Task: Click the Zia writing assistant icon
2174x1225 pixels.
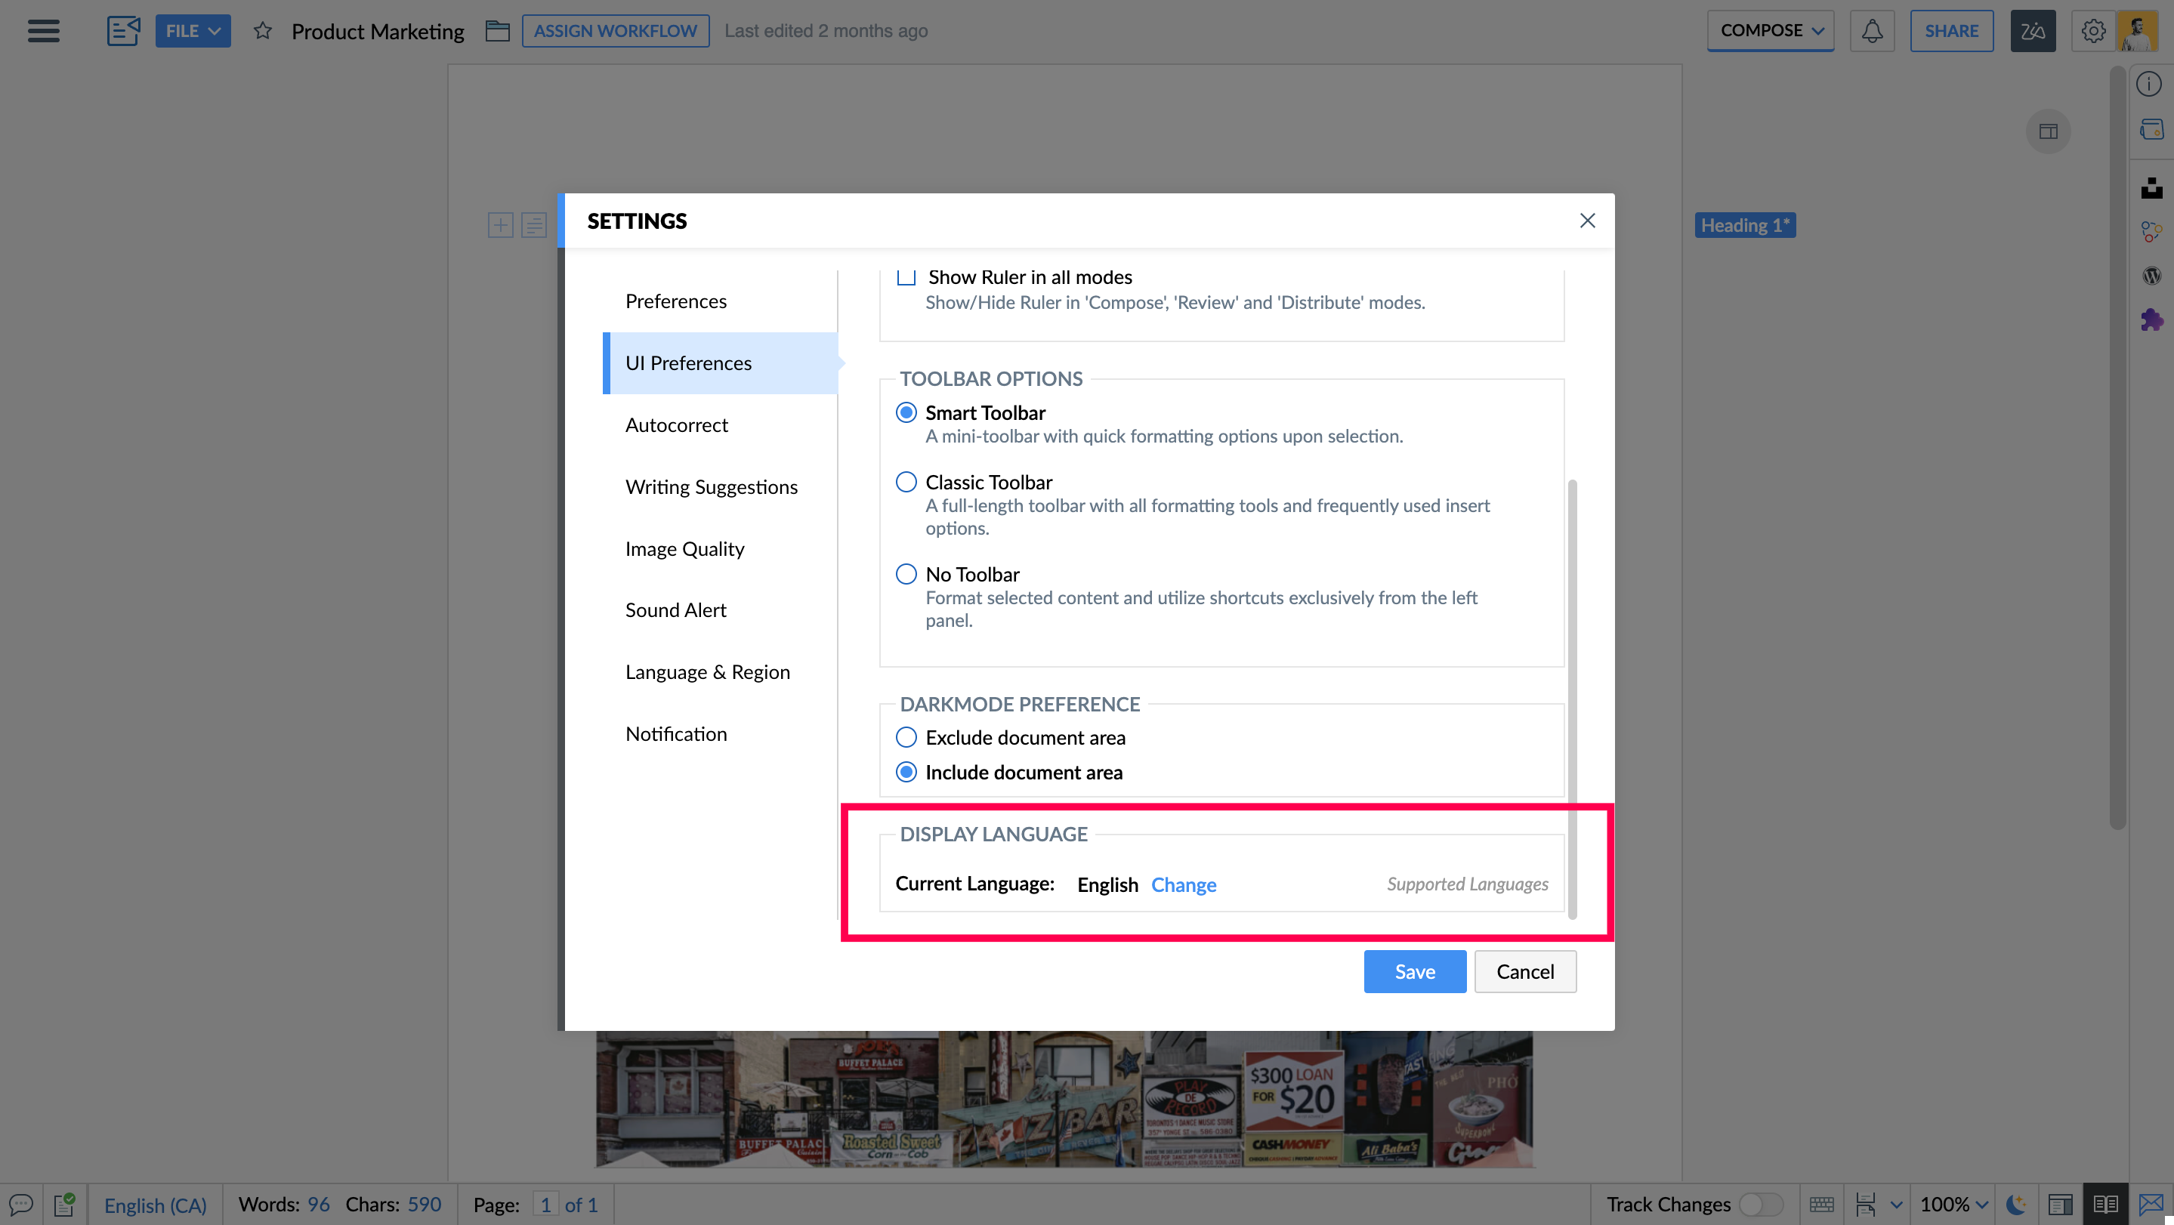Action: tap(2032, 31)
